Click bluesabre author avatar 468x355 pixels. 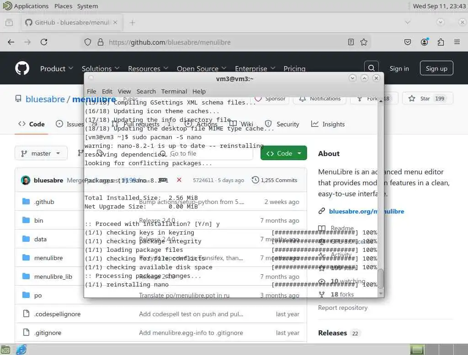point(26,180)
